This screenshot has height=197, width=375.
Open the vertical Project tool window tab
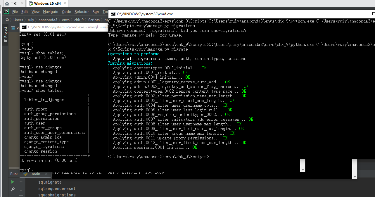tap(5, 34)
